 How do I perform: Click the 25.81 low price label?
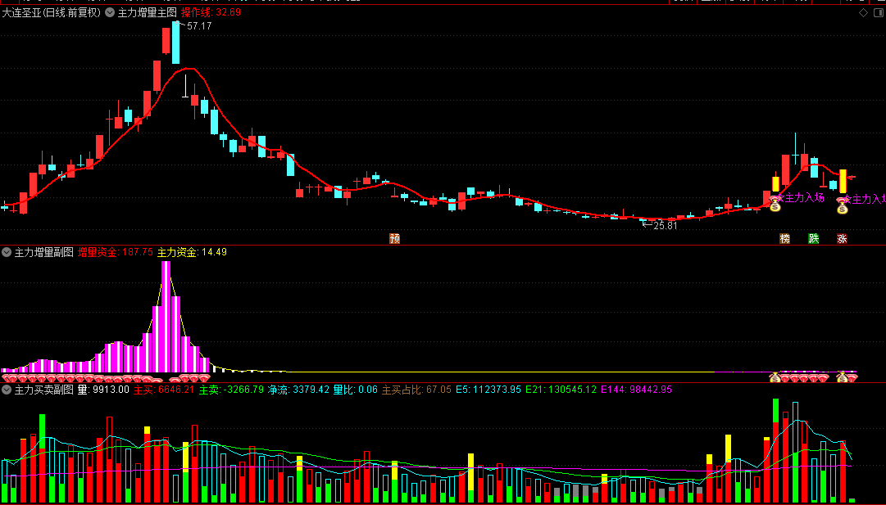665,226
